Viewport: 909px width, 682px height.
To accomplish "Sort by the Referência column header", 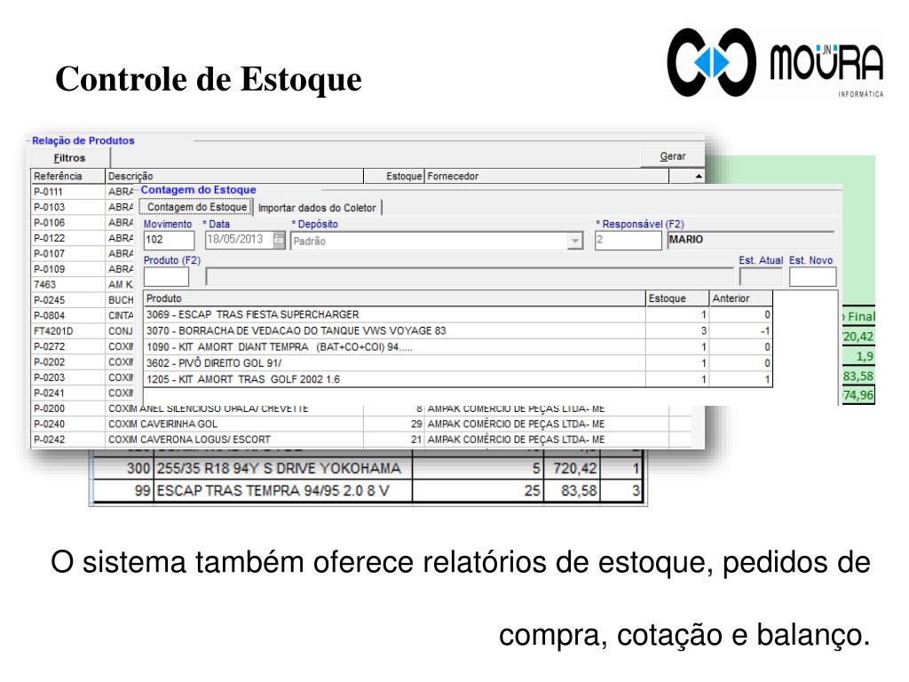I will [67, 177].
